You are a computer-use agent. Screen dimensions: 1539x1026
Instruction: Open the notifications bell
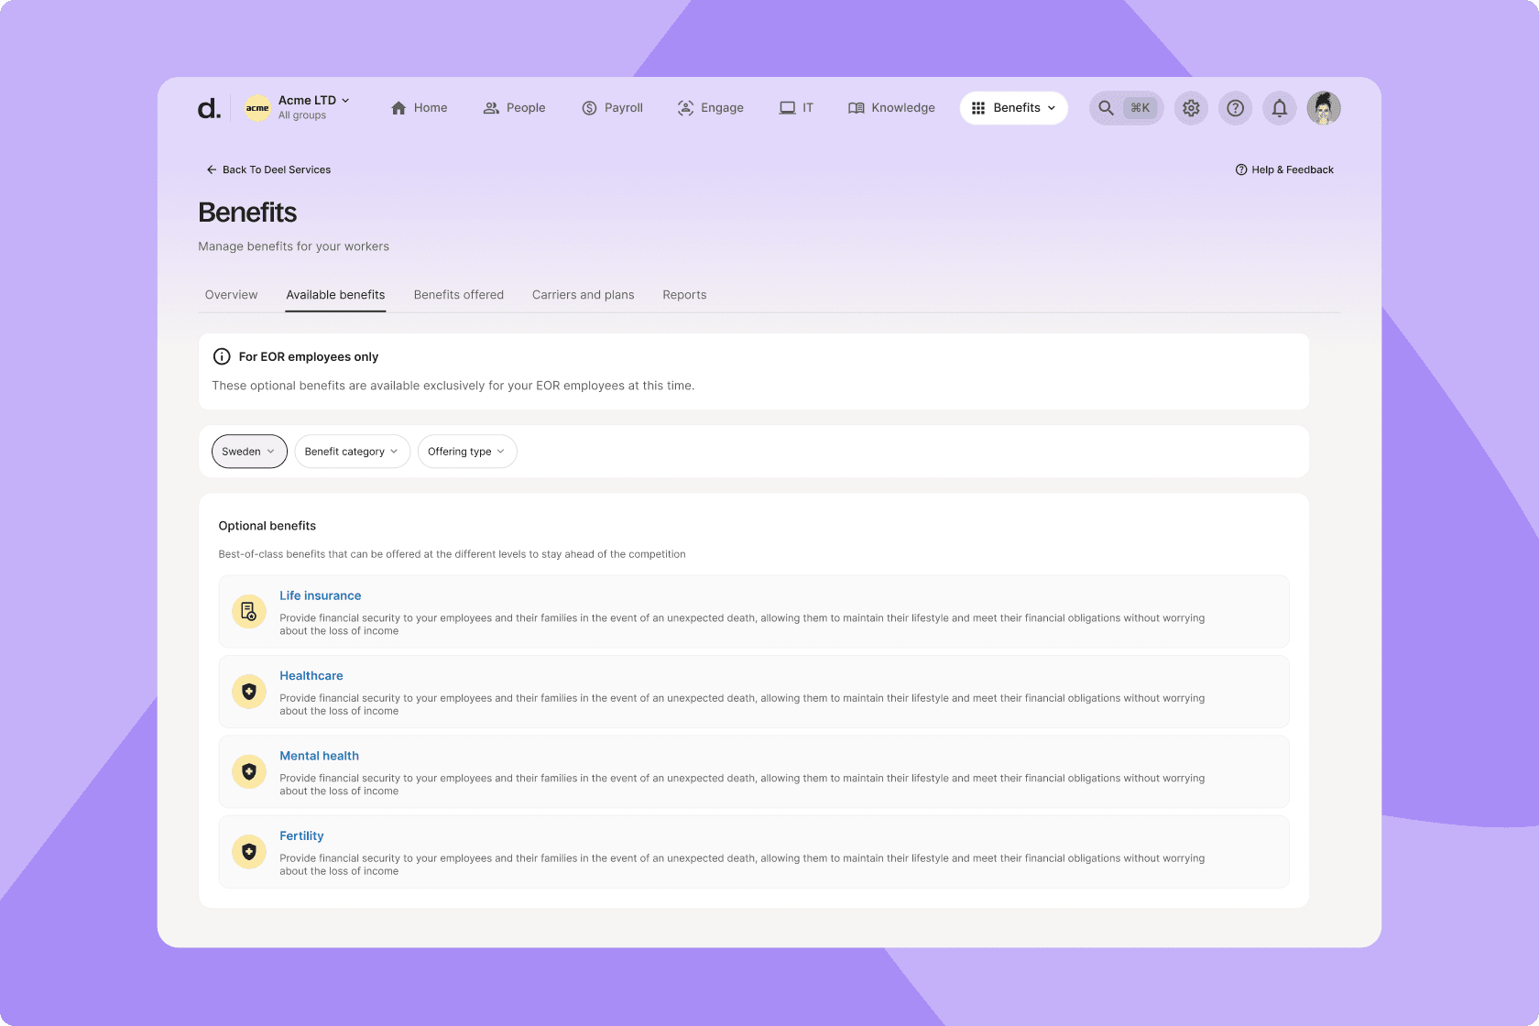pyautogui.click(x=1280, y=108)
